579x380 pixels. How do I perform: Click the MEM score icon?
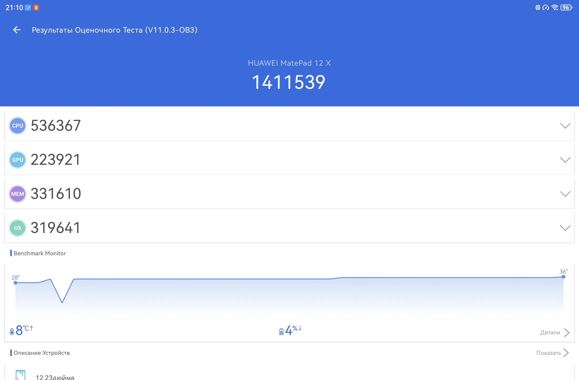tap(18, 194)
